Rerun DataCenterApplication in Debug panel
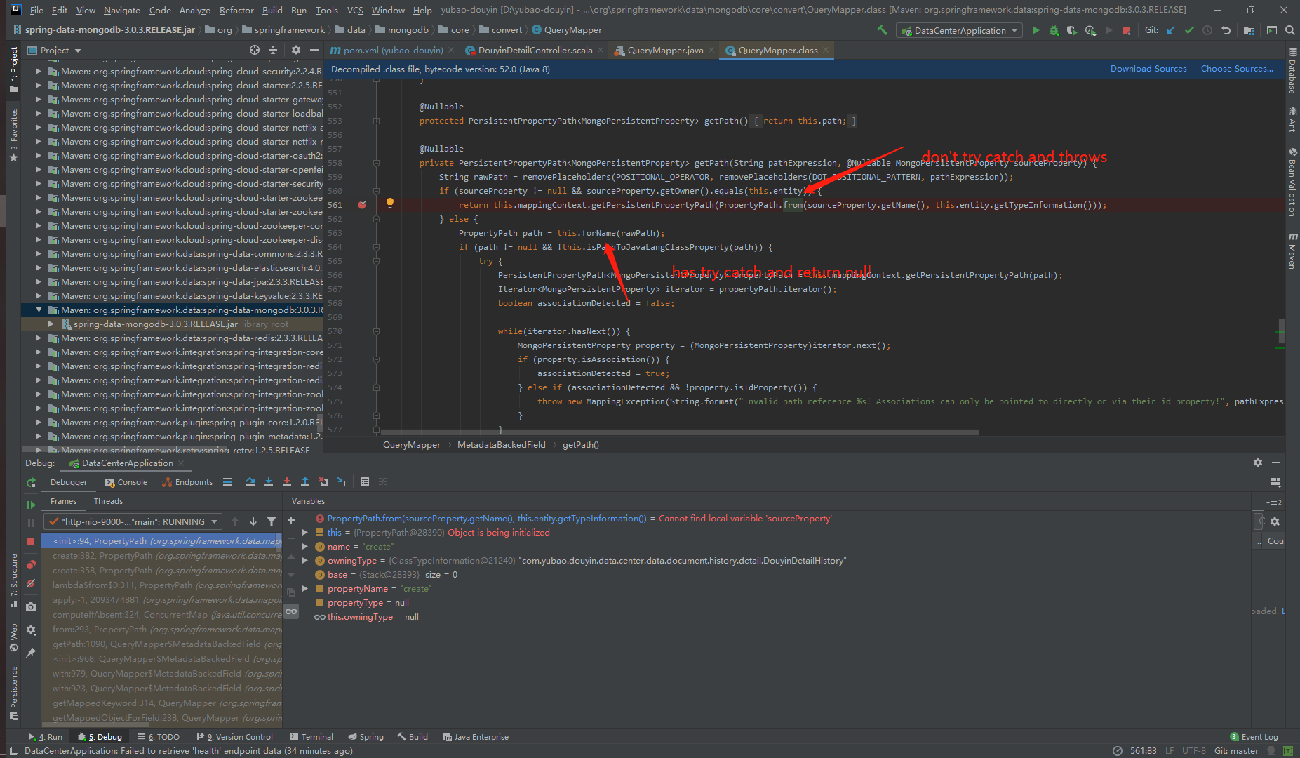The image size is (1300, 758). [x=31, y=483]
